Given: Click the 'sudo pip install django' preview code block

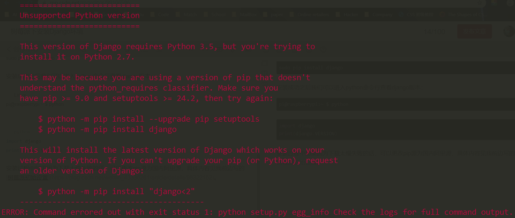Looking at the screenshot, I should coord(396,68).
